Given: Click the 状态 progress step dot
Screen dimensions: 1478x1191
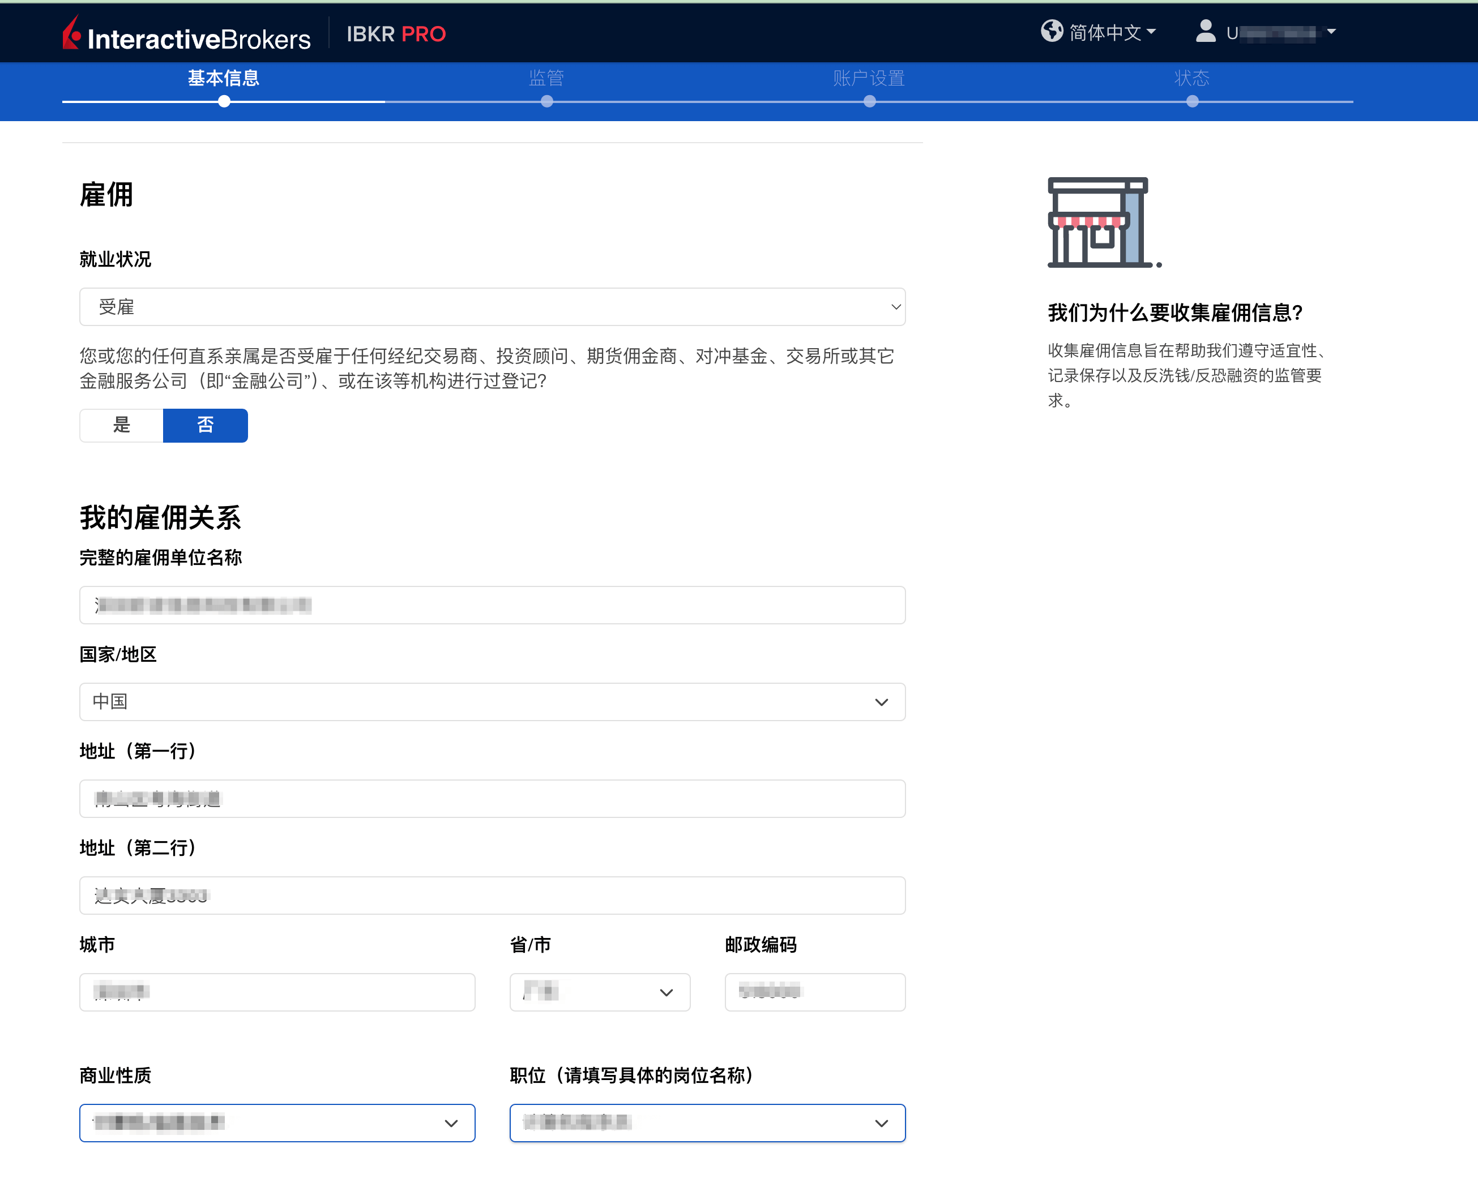Looking at the screenshot, I should (1193, 101).
